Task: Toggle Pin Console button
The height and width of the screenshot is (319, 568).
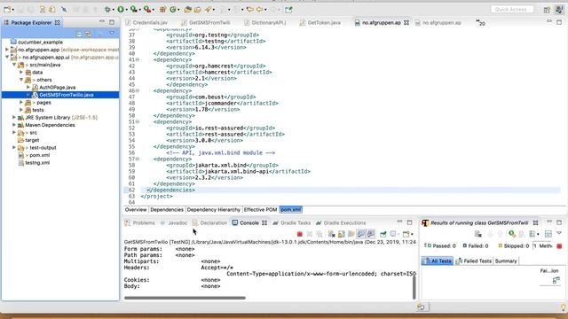Action: point(383,234)
